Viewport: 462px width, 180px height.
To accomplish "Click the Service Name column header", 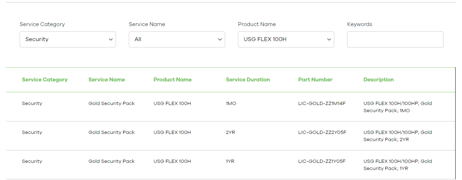I will (107, 80).
